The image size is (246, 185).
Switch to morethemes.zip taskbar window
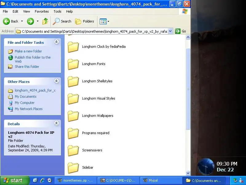(75, 180)
